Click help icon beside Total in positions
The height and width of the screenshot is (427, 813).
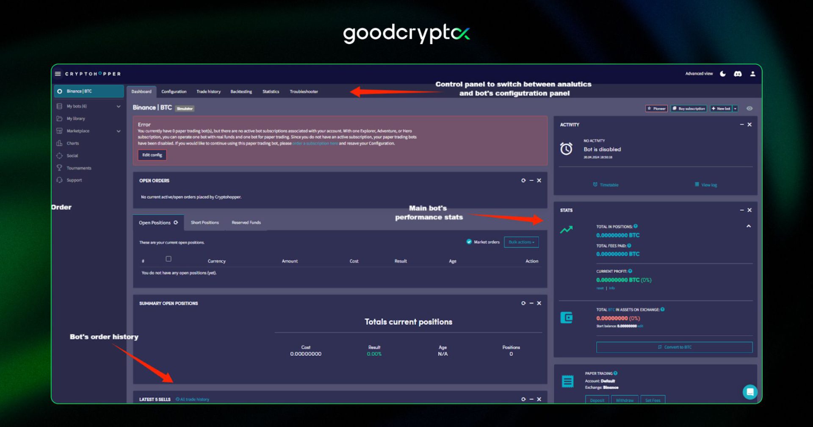coord(636,226)
